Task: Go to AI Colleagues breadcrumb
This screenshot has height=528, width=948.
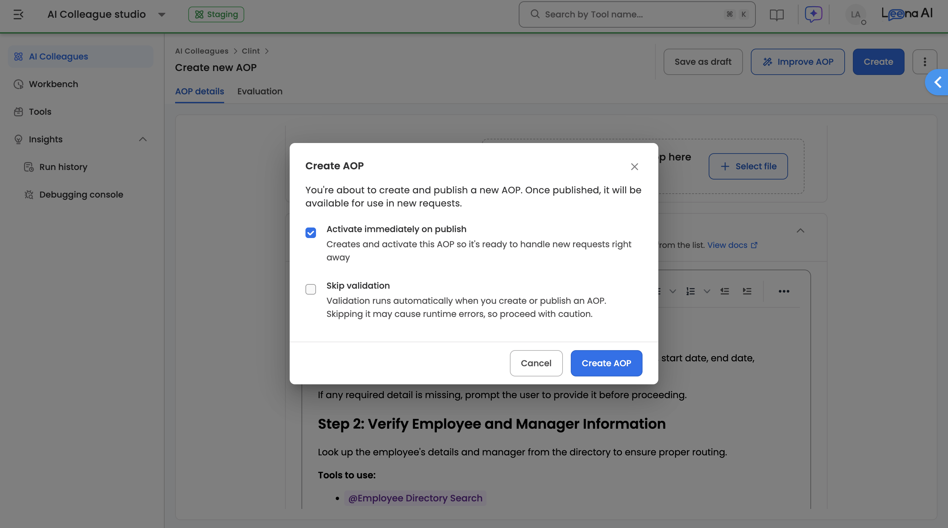Action: [202, 51]
